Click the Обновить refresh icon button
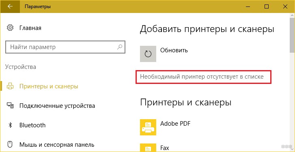Viewport: 295px width, 152px height. tap(148, 54)
